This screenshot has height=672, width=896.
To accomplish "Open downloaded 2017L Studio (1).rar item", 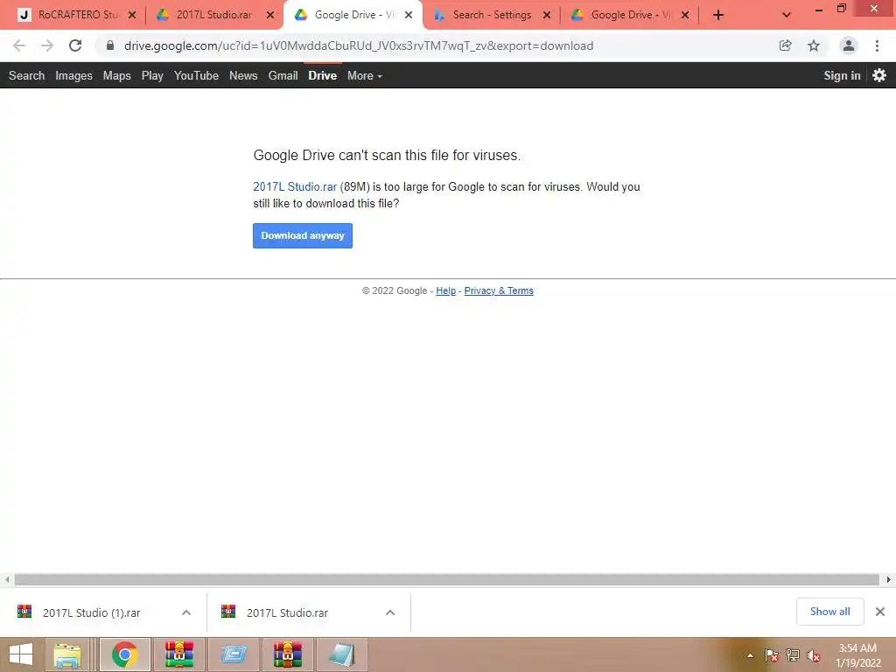I will pyautogui.click(x=91, y=612).
